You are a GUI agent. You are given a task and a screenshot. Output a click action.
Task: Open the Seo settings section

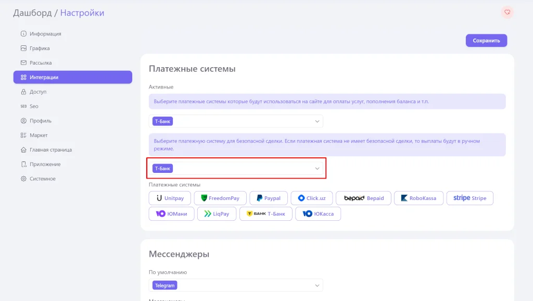tap(34, 106)
